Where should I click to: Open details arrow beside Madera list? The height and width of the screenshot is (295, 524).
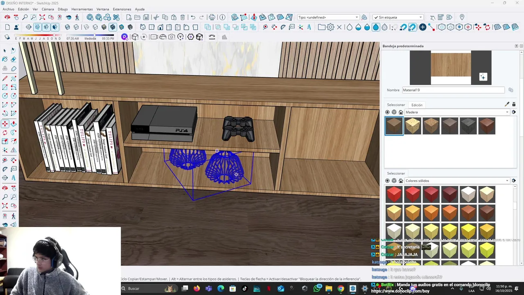pos(514,112)
